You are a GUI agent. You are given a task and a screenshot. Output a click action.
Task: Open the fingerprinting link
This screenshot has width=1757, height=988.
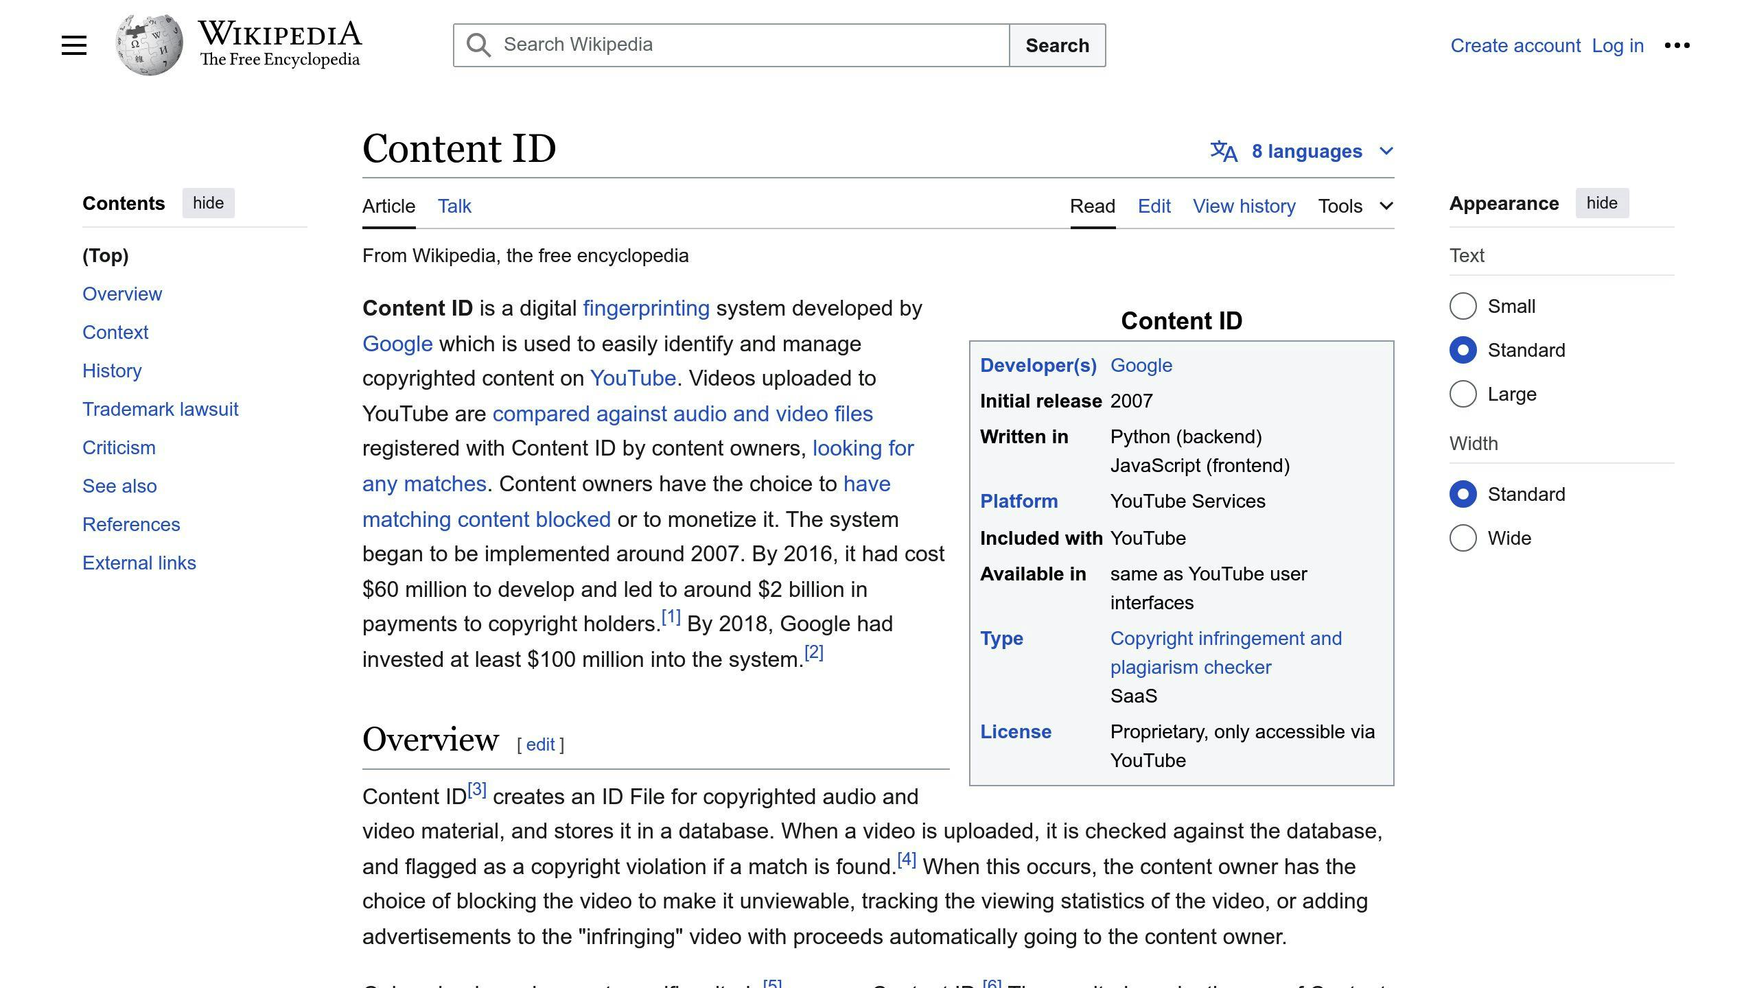click(x=646, y=308)
